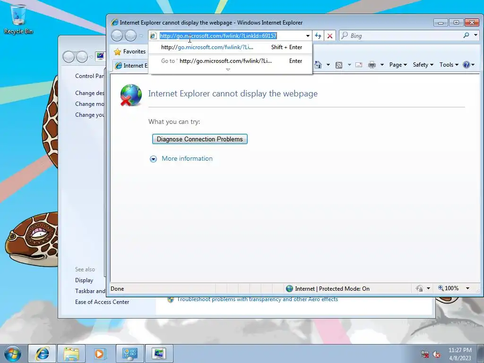484x363 pixels.
Task: Expand the autocomplete list chevron
Action: (x=228, y=70)
